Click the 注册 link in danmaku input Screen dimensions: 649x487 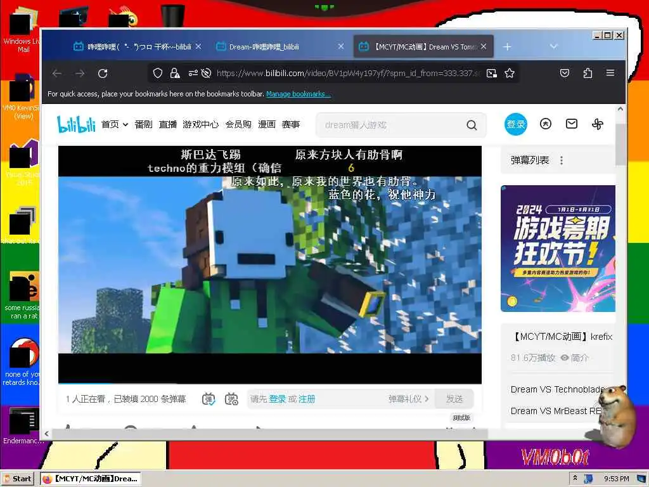(x=307, y=399)
